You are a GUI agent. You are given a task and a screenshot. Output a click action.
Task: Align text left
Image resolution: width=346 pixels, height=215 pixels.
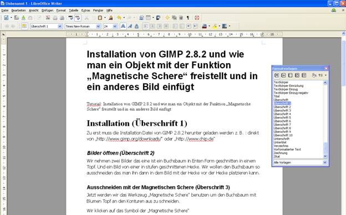[x=146, y=26]
